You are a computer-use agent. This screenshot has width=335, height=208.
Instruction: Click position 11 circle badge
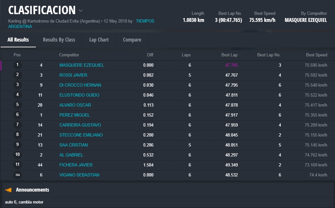[17, 165]
